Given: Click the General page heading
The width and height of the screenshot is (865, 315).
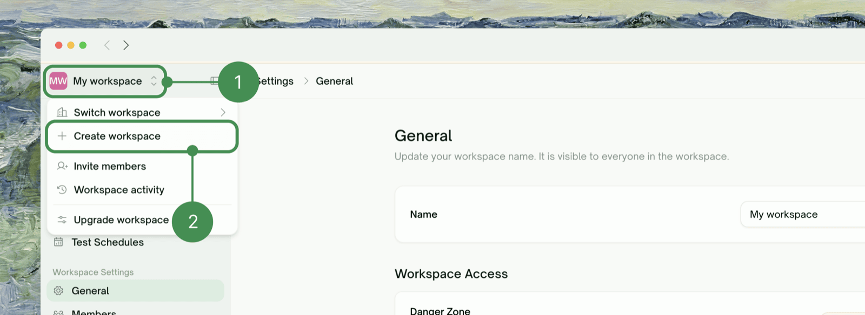Looking at the screenshot, I should (x=423, y=136).
